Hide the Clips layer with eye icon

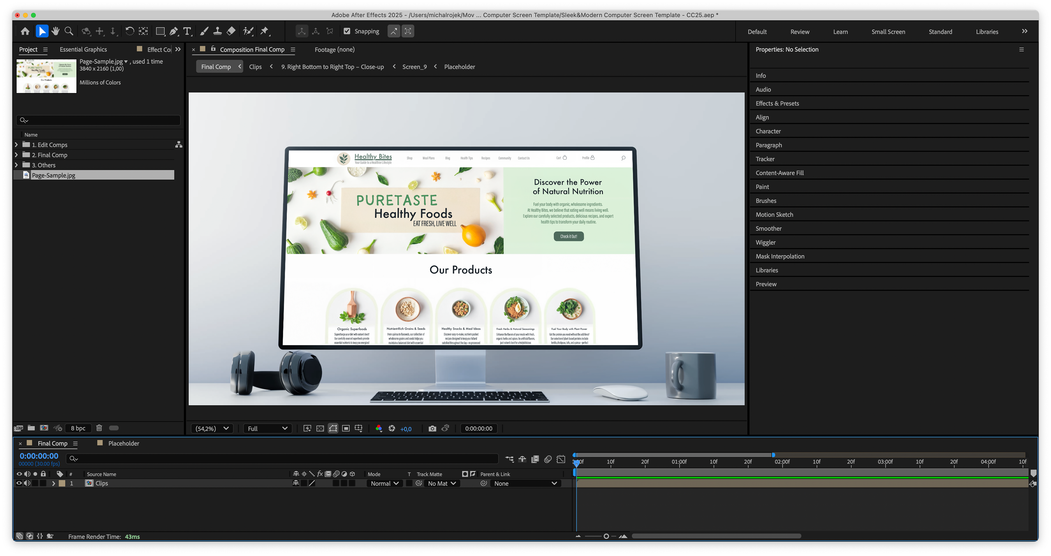tap(19, 483)
